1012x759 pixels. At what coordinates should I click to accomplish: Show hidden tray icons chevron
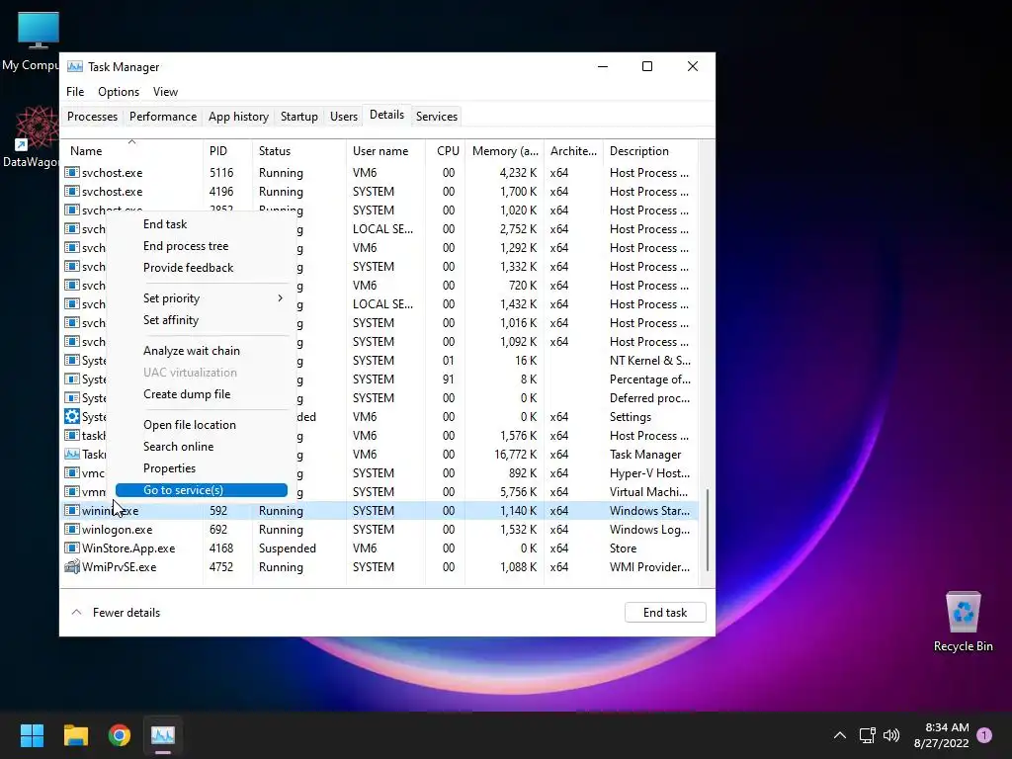[x=840, y=735]
